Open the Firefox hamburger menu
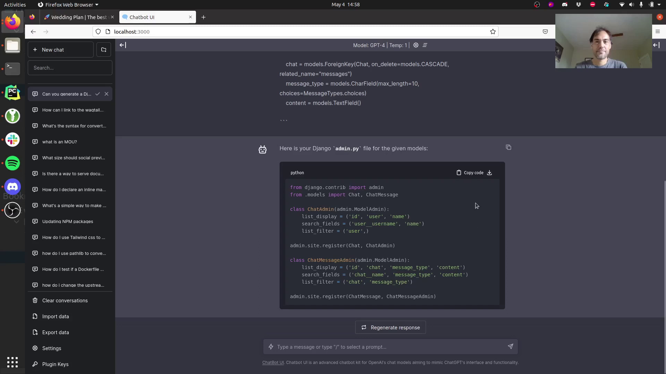The height and width of the screenshot is (374, 666). click(x=658, y=32)
